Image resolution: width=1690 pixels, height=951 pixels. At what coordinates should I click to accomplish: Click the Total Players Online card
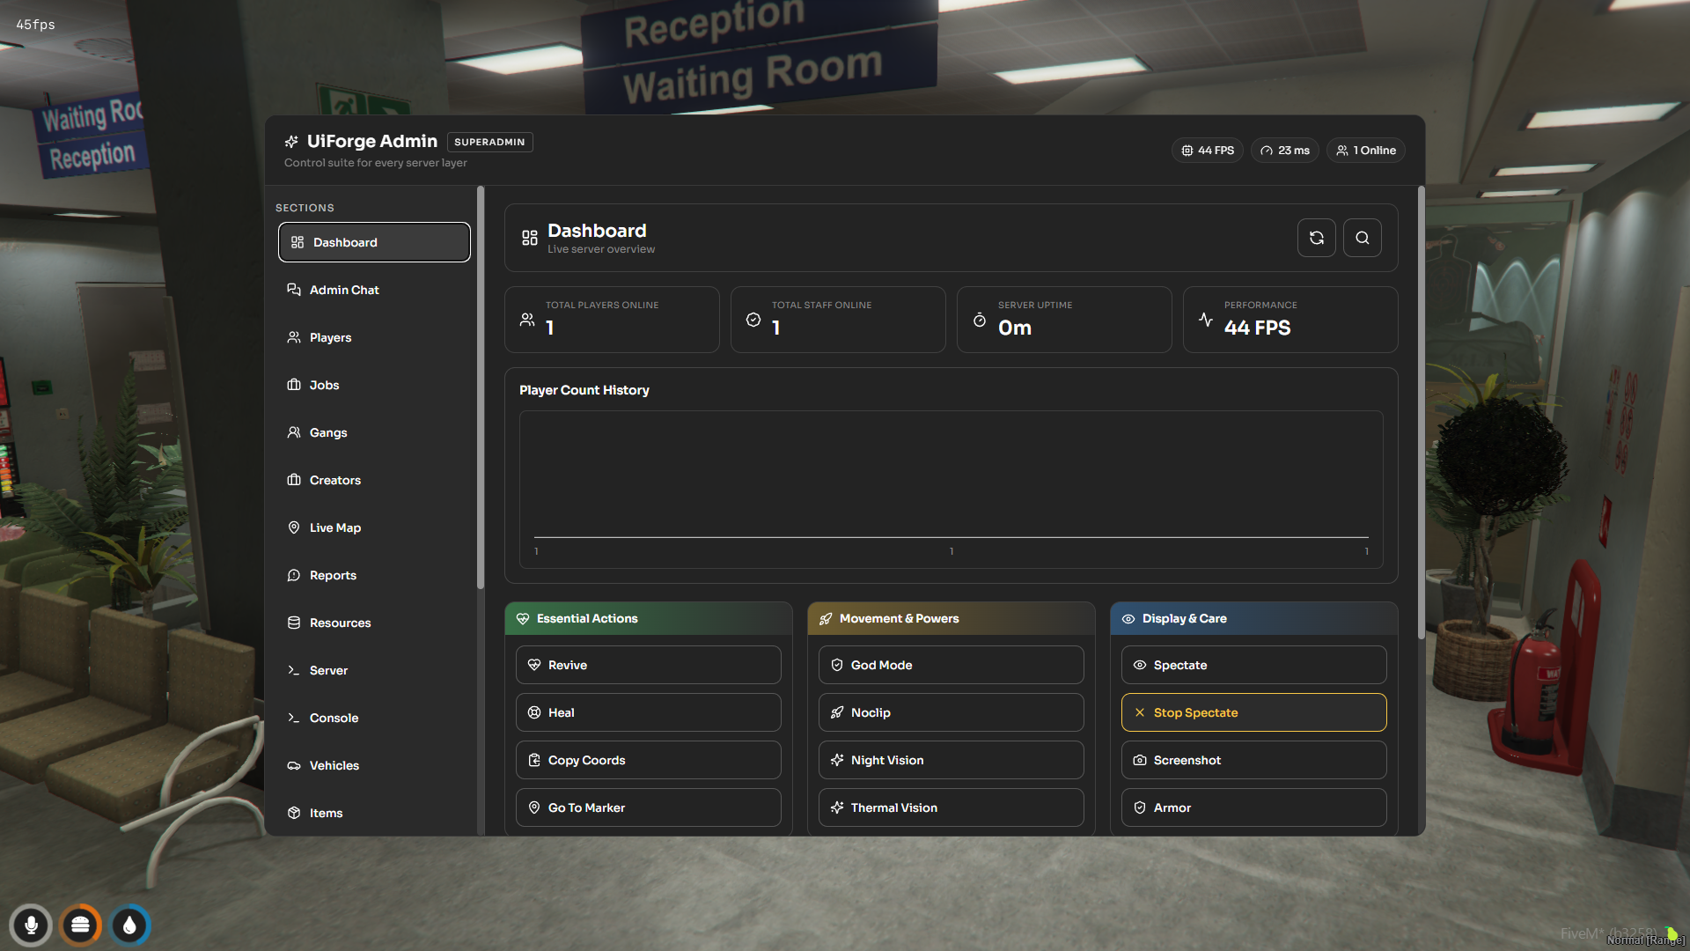click(612, 320)
